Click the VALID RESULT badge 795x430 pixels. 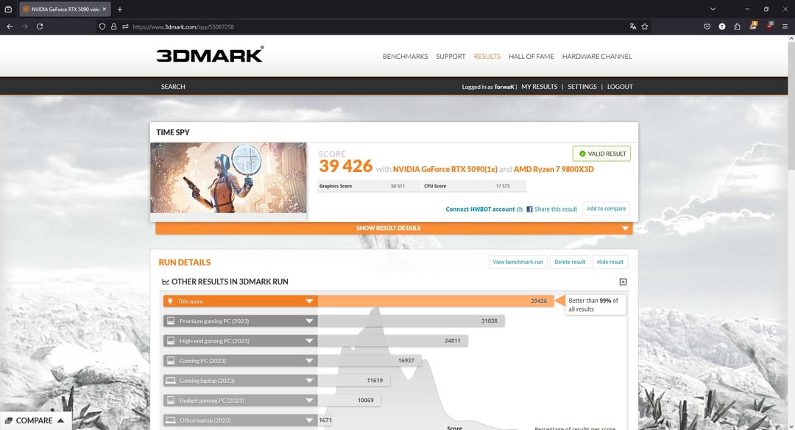tap(602, 154)
